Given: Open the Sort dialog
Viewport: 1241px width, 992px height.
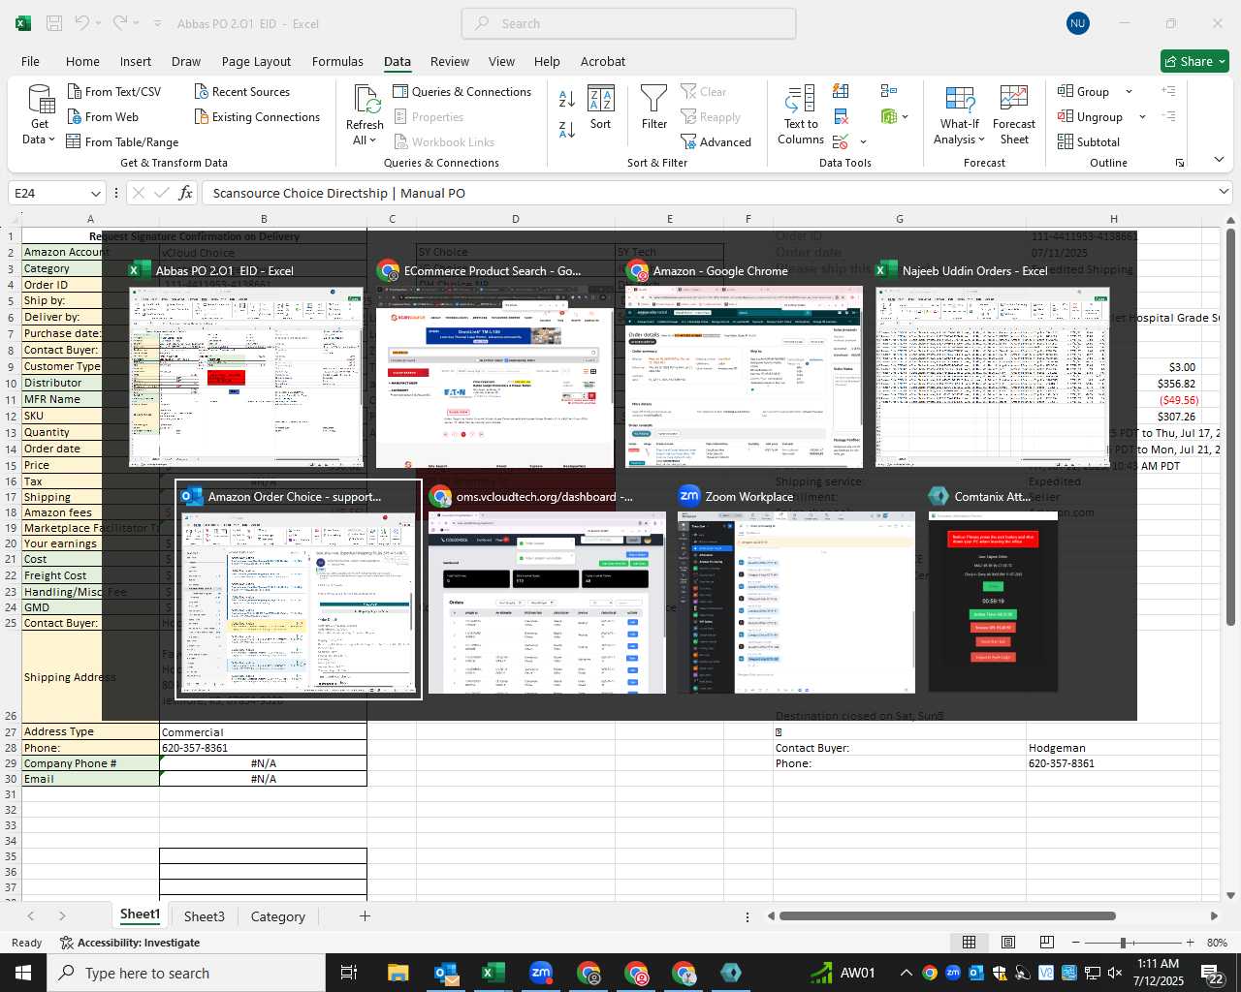Looking at the screenshot, I should click(x=601, y=108).
